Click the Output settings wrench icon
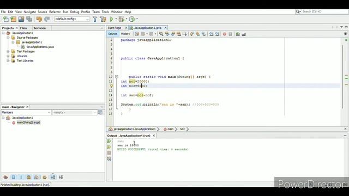Image resolution: width=349 pixels, height=196 pixels. [x=109, y=159]
